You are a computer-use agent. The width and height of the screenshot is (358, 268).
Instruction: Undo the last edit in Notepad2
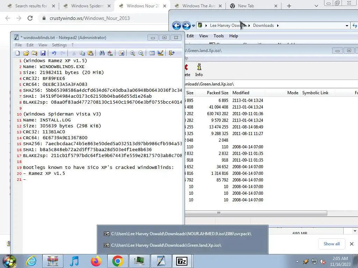coord(54,53)
